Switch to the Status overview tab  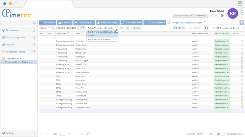131,22
